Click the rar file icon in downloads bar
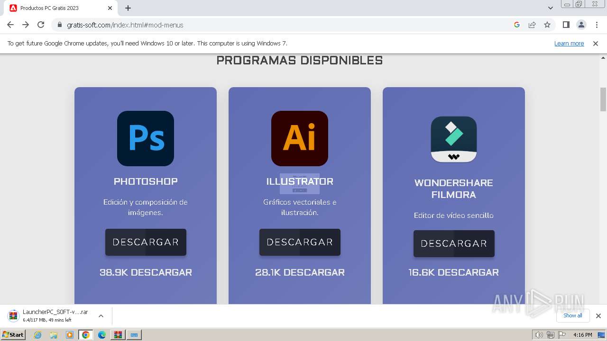This screenshot has width=607, height=341. [x=13, y=316]
